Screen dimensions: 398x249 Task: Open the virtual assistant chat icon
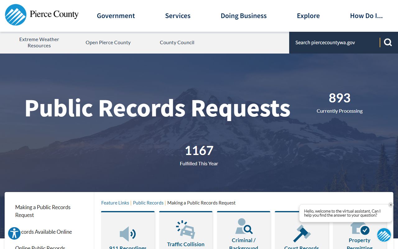point(384,235)
